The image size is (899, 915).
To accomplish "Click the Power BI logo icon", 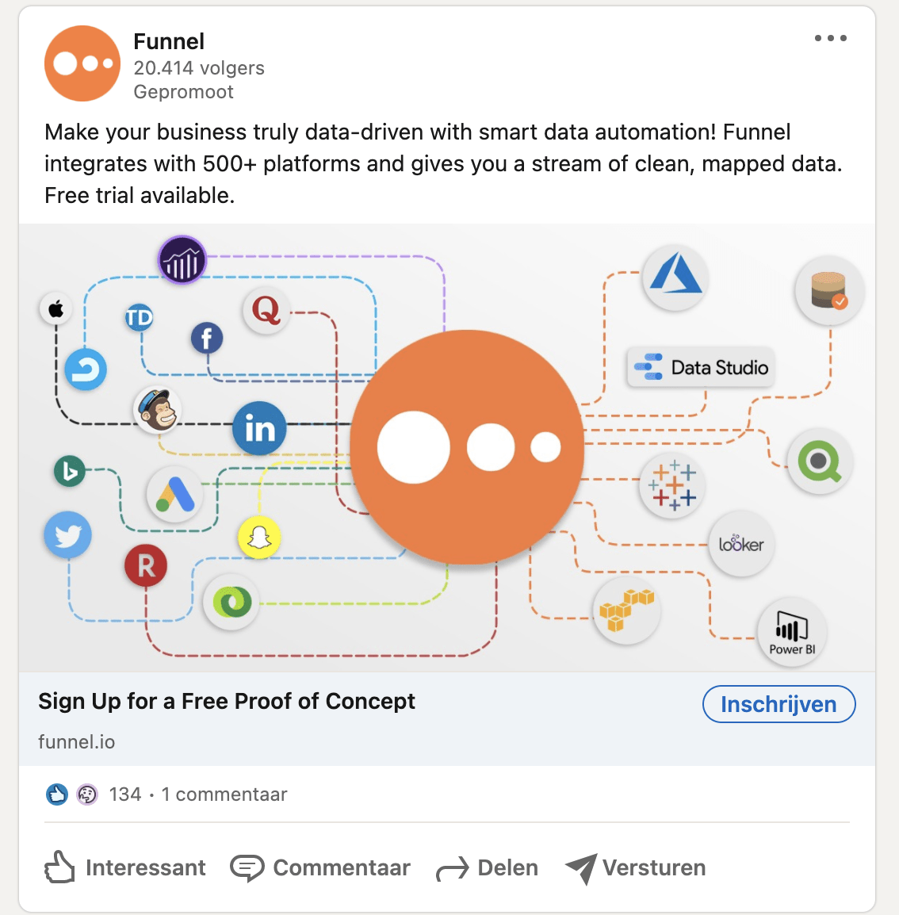I will [x=792, y=634].
